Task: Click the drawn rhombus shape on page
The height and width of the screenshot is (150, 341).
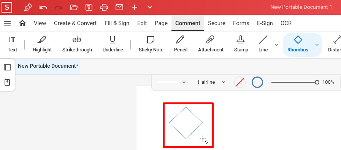Action: pyautogui.click(x=186, y=123)
